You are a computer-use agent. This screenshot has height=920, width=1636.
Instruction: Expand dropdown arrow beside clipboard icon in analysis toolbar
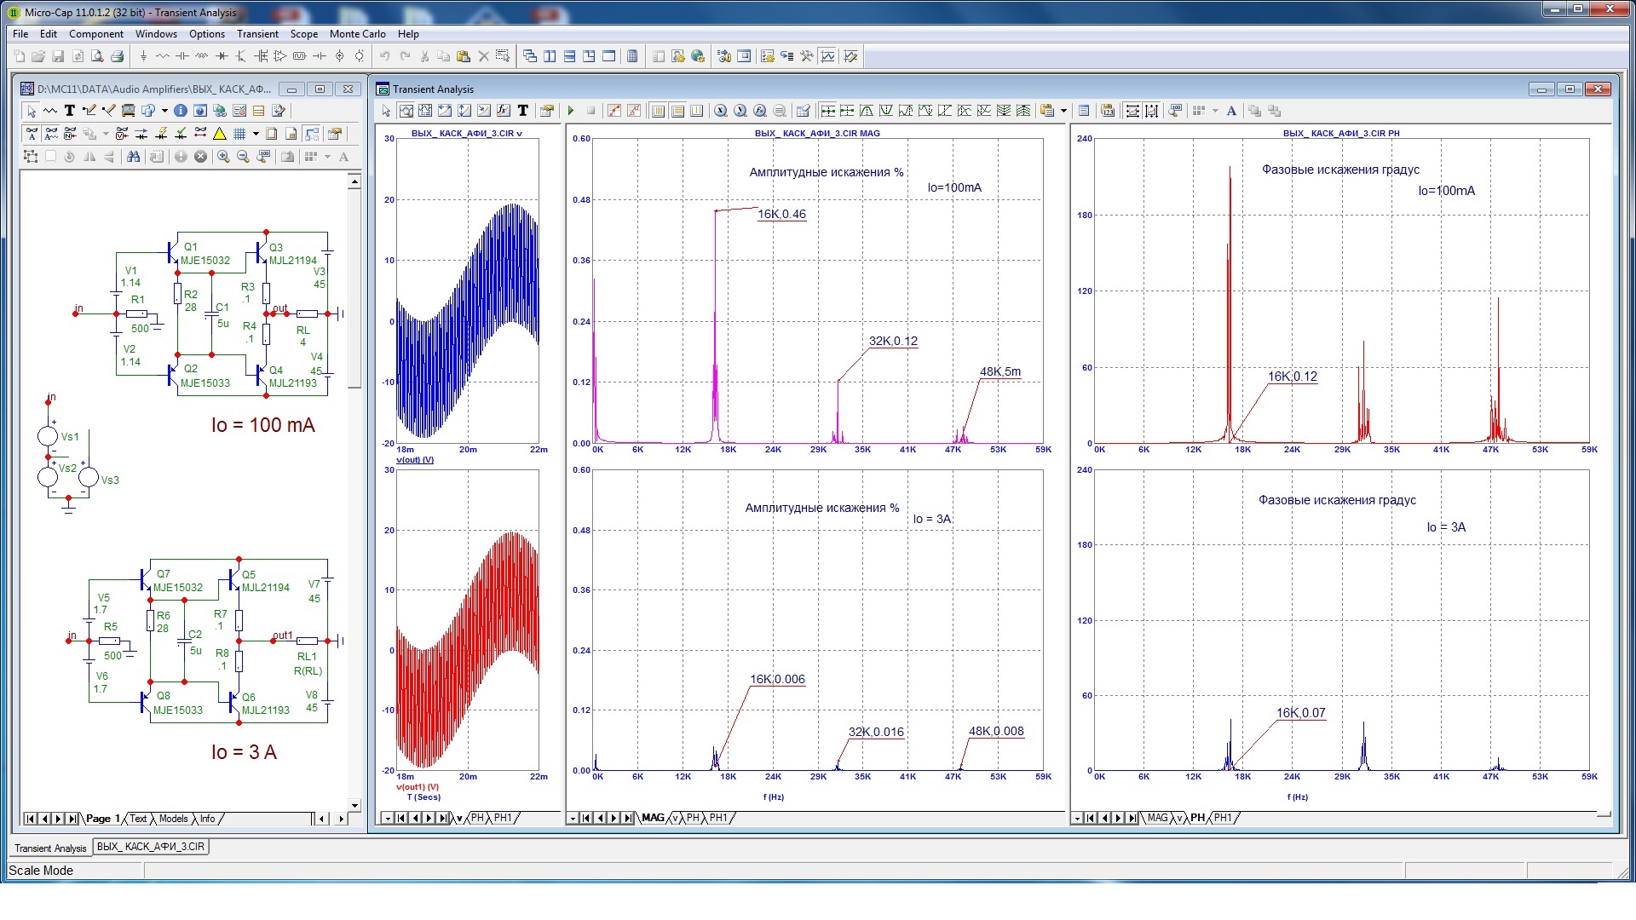click(x=1063, y=111)
